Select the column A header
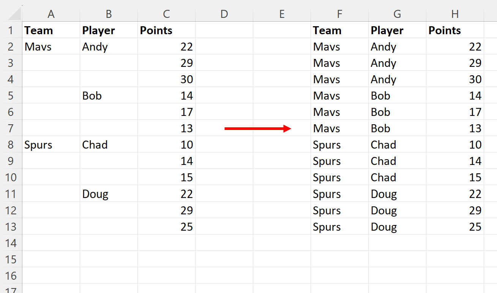497x293 pixels. pos(51,14)
